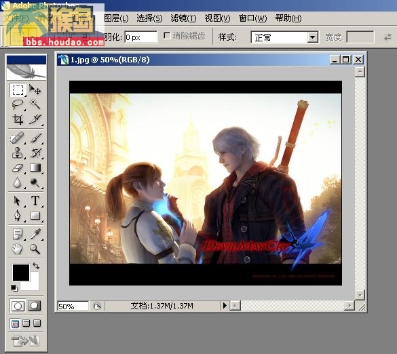
Task: Click the feather at the toolbox top
Action: click(x=26, y=71)
